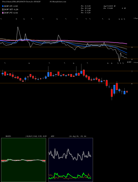The image size is (138, 182).
Task: Click the lowest red candlestick with the long lower wick
Action: [x=112, y=93]
